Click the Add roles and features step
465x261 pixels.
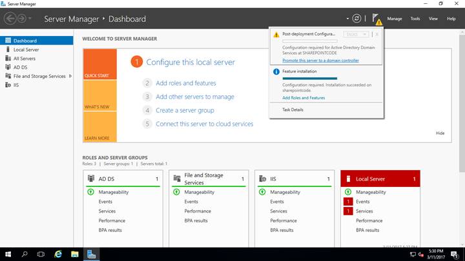(x=186, y=83)
